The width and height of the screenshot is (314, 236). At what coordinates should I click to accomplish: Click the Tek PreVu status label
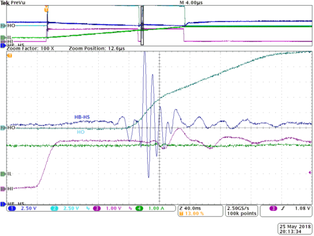click(13, 3)
